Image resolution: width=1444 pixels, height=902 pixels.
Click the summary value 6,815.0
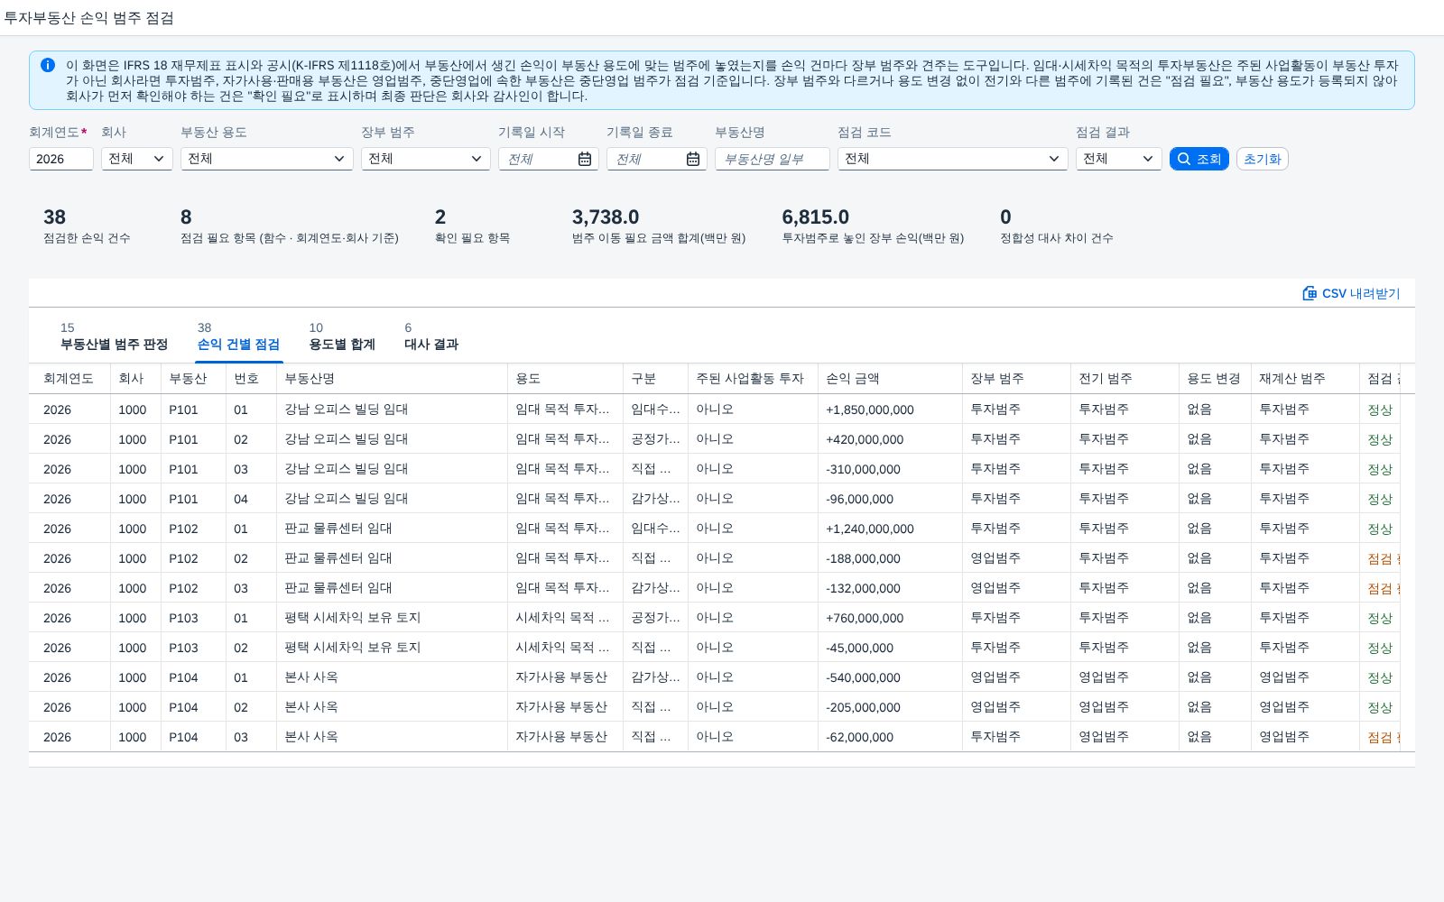pos(815,217)
